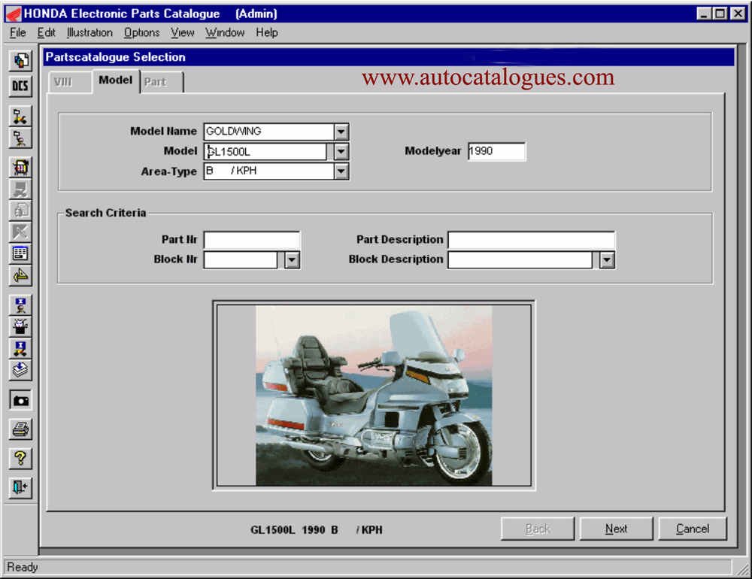Open the Block Nr dropdown
The image size is (752, 579).
pyautogui.click(x=293, y=260)
